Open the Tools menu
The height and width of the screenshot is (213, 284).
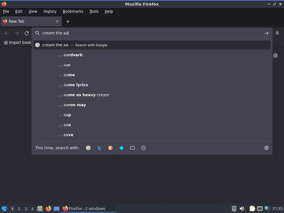[94, 11]
